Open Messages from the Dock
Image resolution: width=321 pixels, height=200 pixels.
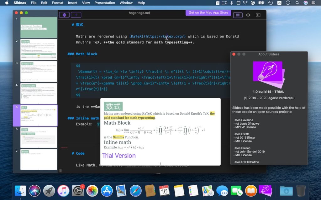(222, 190)
